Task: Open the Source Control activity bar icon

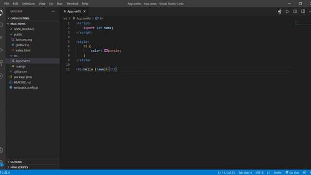Action: (x=1, y=37)
